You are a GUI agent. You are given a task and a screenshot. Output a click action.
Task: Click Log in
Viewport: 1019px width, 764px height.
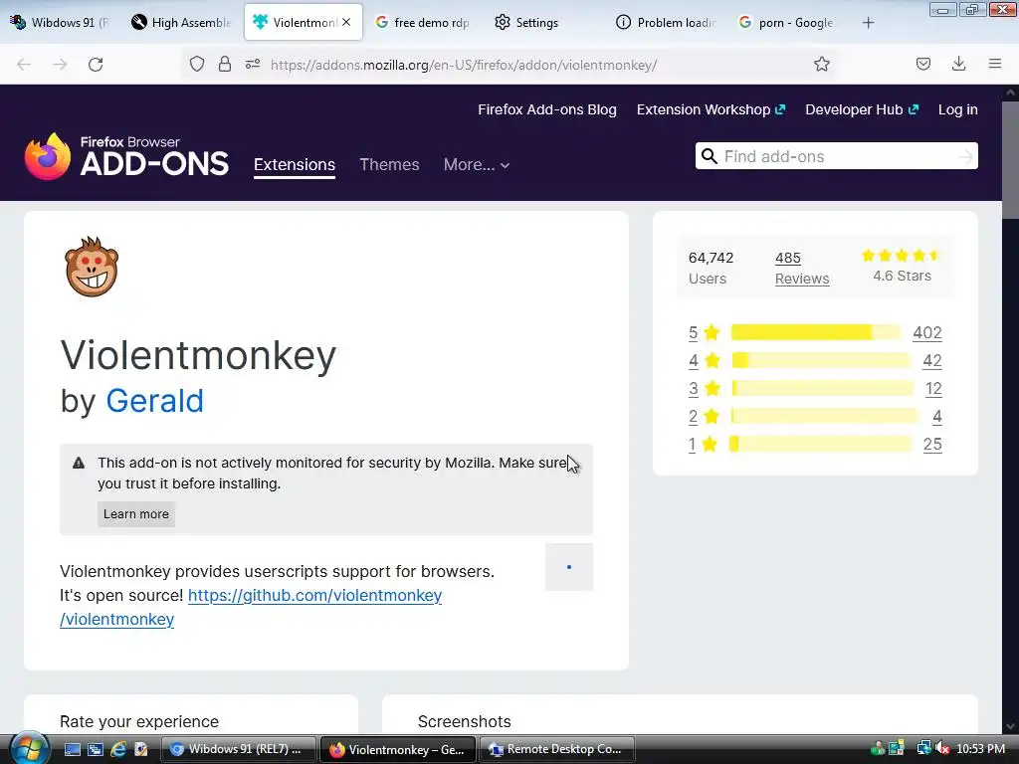(958, 109)
